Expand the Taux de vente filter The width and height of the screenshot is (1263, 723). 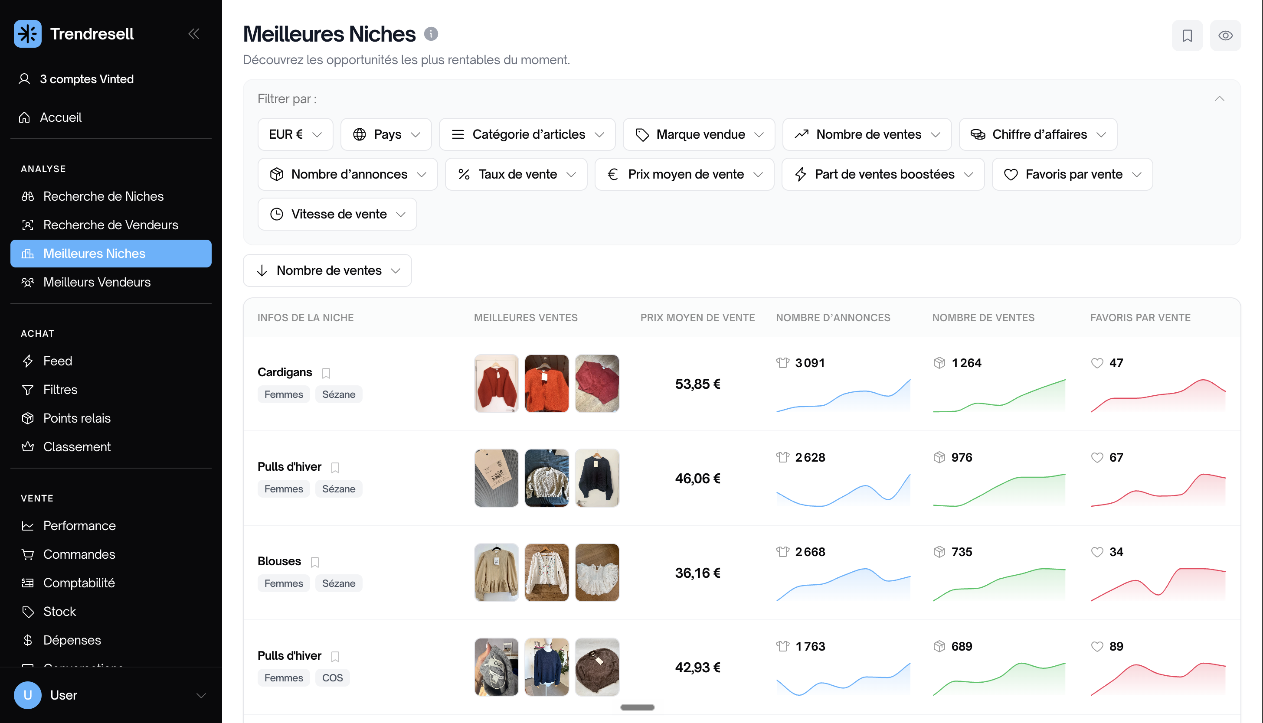point(516,174)
